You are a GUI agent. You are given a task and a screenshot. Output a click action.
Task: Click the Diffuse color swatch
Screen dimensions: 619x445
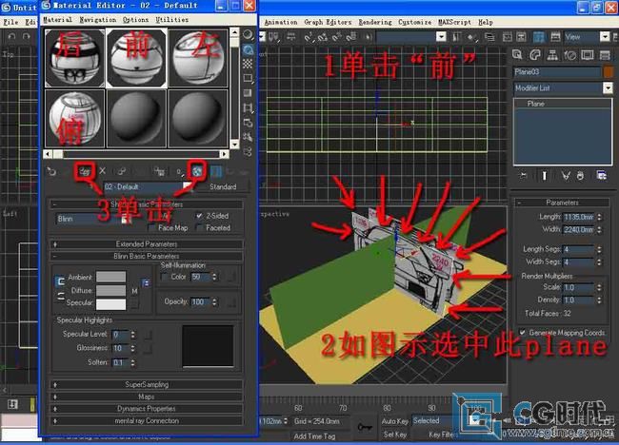(x=110, y=291)
